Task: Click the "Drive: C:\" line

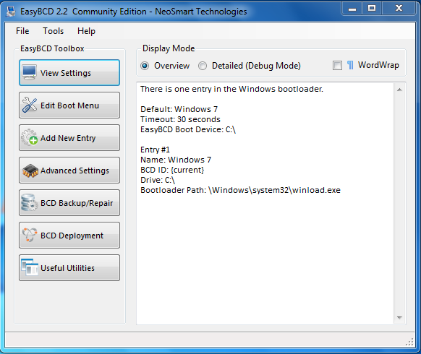Action: (158, 180)
